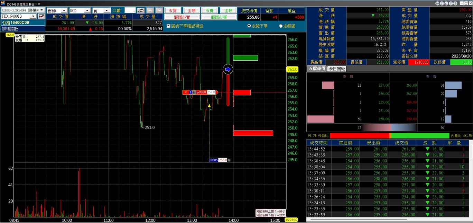Toggle 圖表下單確認視窗 checkbox

point(168,26)
